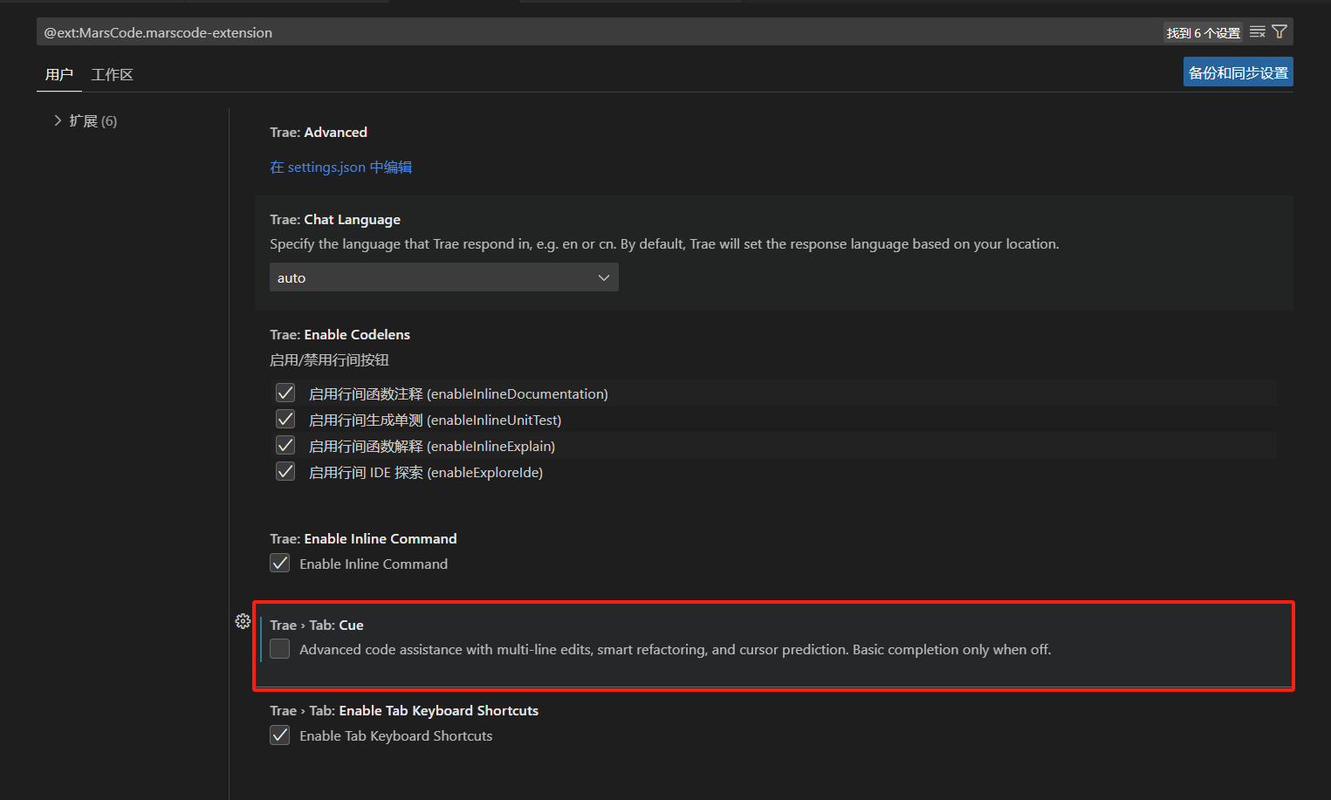This screenshot has width=1331, height=800.
Task: Click the clear settings search input icon
Action: (1258, 32)
